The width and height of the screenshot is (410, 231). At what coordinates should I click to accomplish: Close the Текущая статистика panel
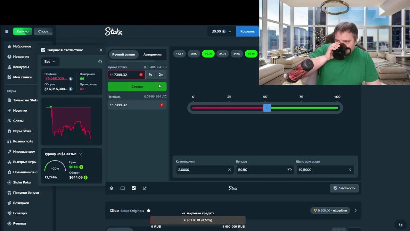pyautogui.click(x=101, y=50)
